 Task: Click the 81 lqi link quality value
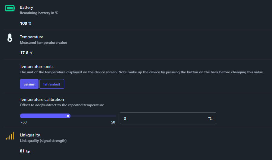[x=25, y=151]
